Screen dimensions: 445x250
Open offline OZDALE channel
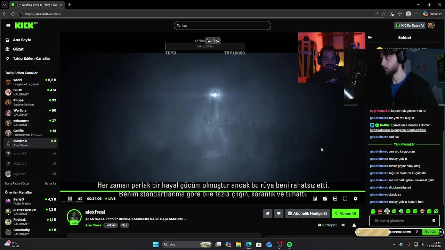tap(31, 164)
